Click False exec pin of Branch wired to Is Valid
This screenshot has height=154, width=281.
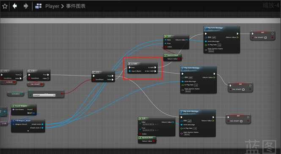pyautogui.click(x=113, y=79)
